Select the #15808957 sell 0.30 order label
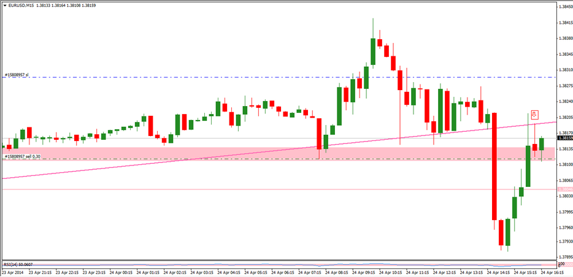This screenshot has height=277, width=573. (x=23, y=157)
